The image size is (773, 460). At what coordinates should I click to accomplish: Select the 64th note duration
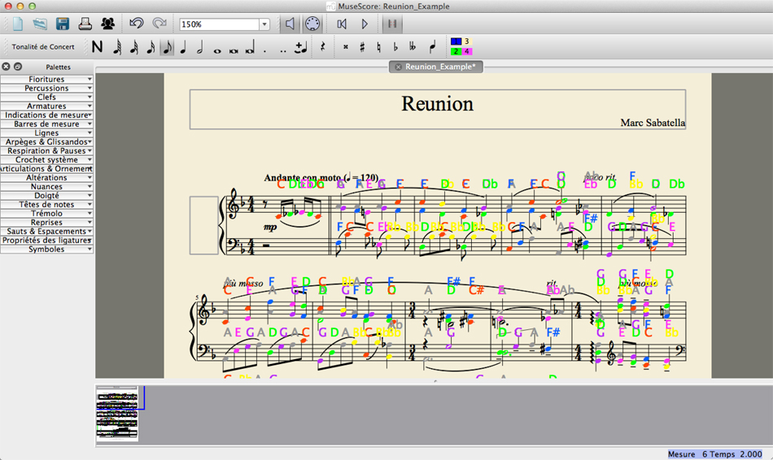pos(117,47)
